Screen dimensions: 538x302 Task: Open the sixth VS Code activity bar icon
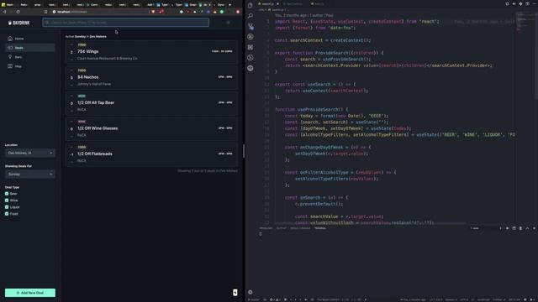tap(251, 58)
